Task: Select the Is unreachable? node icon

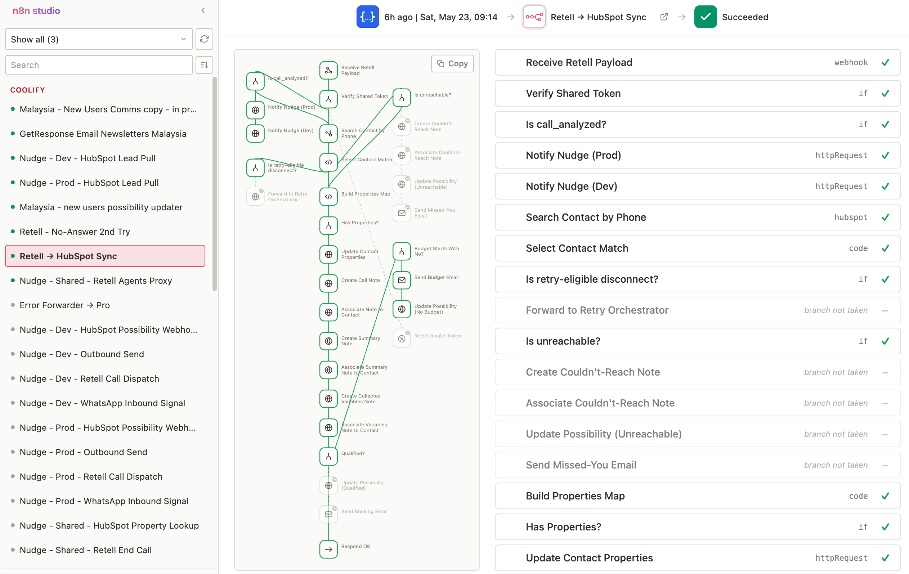Action: (402, 98)
